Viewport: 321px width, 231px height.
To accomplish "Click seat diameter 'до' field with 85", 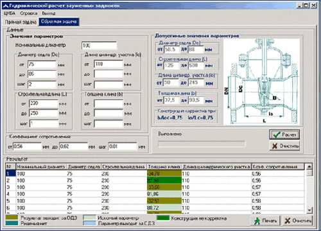I will pyautogui.click(x=42, y=74).
